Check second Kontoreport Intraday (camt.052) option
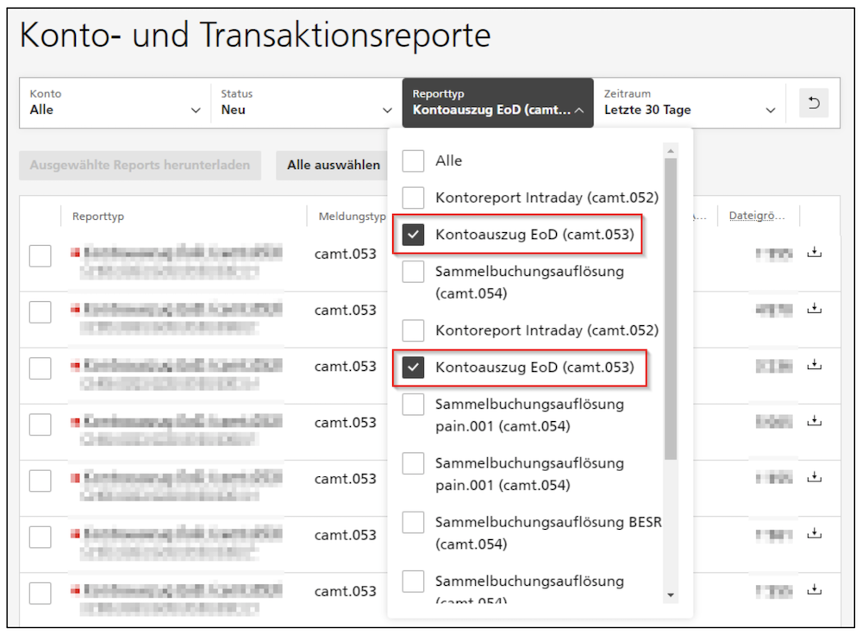This screenshot has height=635, width=862. (413, 330)
